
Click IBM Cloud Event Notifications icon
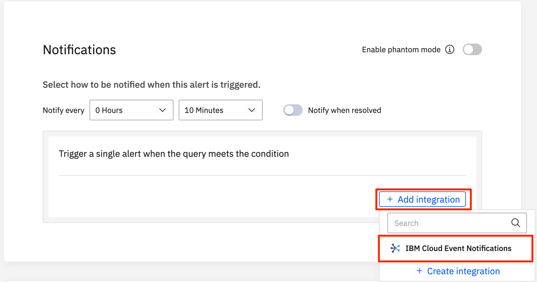pos(395,248)
